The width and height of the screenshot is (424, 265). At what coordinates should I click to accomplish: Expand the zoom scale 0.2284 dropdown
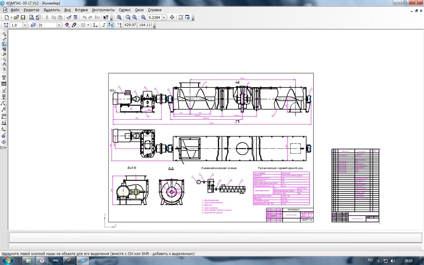tap(164, 18)
